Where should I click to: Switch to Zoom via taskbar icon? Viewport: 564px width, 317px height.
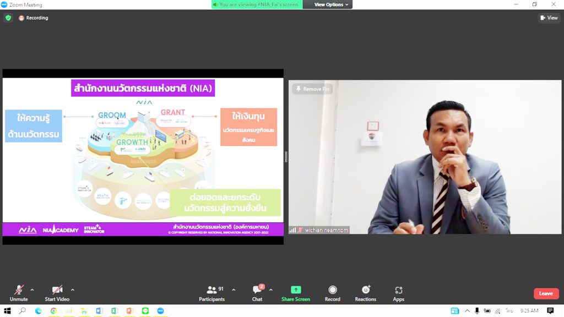(x=161, y=310)
